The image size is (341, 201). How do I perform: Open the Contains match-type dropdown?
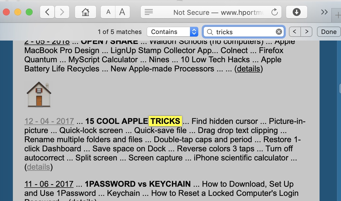pos(172,32)
